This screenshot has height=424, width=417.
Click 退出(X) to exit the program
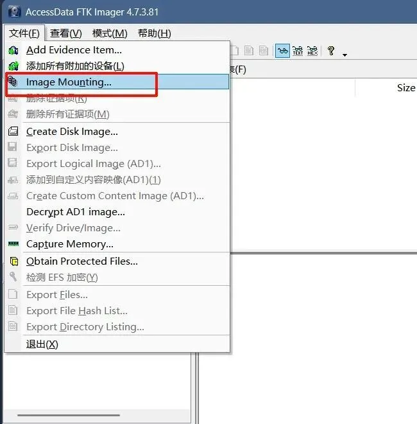(x=117, y=344)
